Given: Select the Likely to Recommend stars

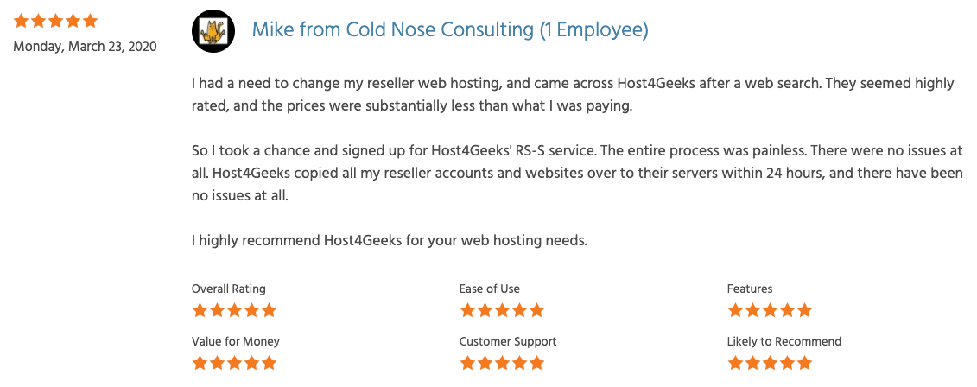Looking at the screenshot, I should click(x=770, y=362).
